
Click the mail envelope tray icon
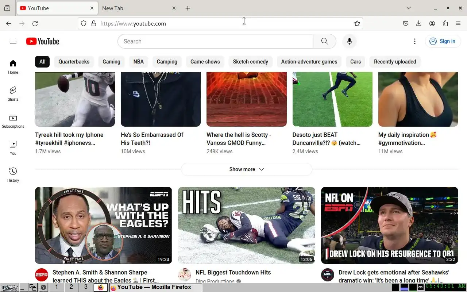tap(421, 287)
